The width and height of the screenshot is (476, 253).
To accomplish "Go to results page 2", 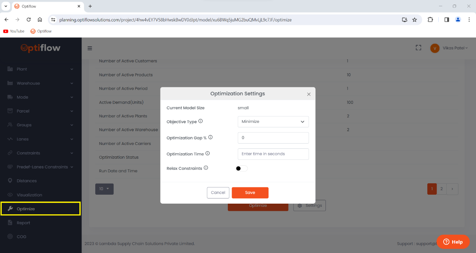I will [x=441, y=189].
